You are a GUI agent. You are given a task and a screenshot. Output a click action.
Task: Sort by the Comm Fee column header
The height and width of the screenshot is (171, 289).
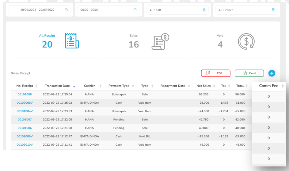(268, 86)
